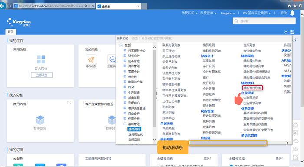Image resolution: width=304 pixels, height=167 pixels.
Task: Click the database coins icon on right sidebar
Action: [295, 149]
